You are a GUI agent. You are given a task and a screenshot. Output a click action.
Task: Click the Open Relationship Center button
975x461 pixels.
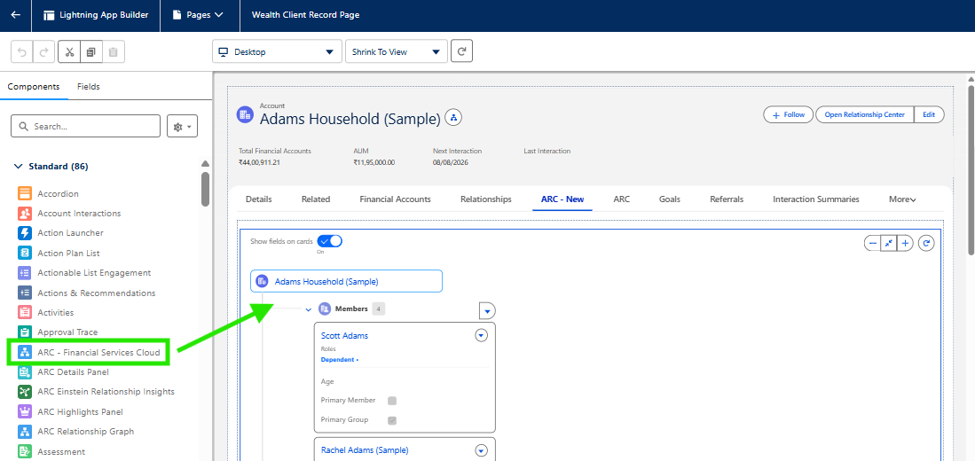864,114
